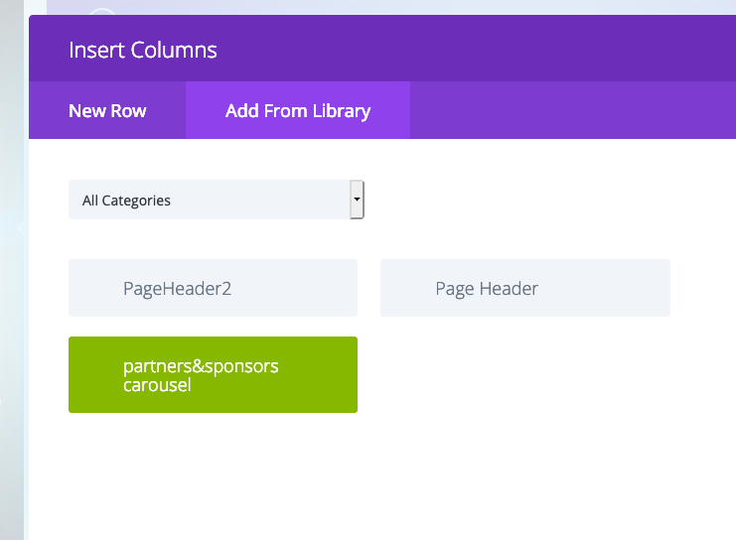Image resolution: width=736 pixels, height=540 pixels.
Task: Click the empty area of the purple tab strip
Action: (x=573, y=110)
